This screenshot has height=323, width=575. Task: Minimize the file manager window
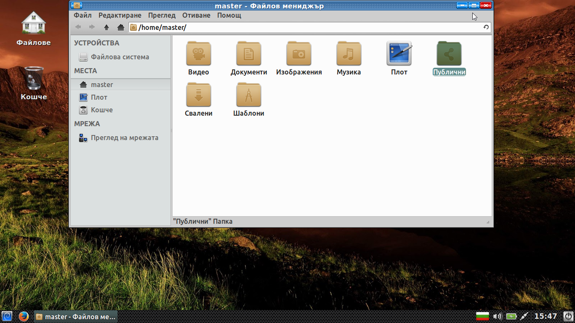tap(462, 5)
